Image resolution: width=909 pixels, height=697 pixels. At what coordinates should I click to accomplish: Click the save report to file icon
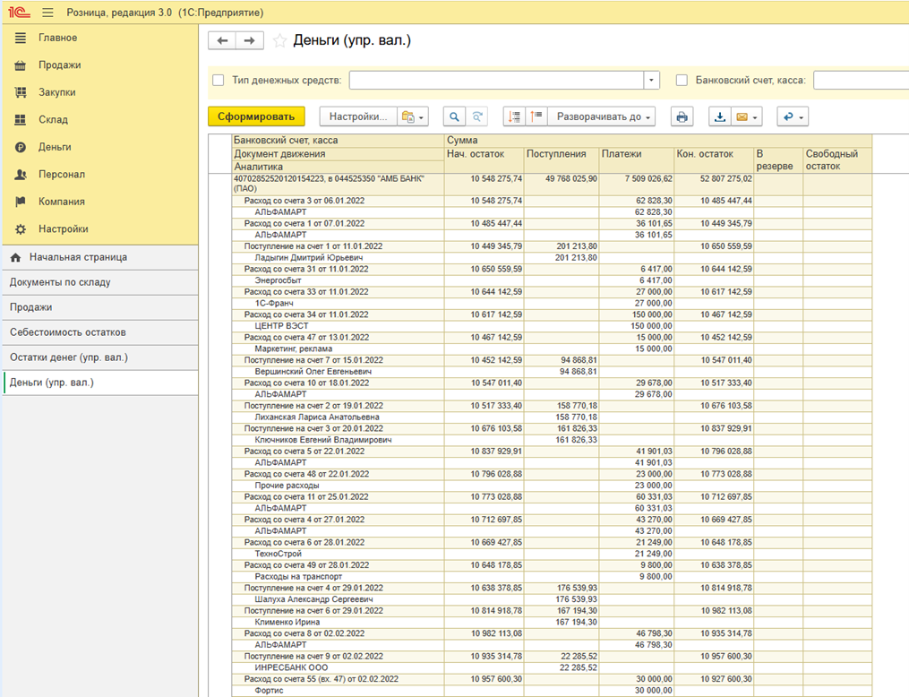pyautogui.click(x=720, y=116)
